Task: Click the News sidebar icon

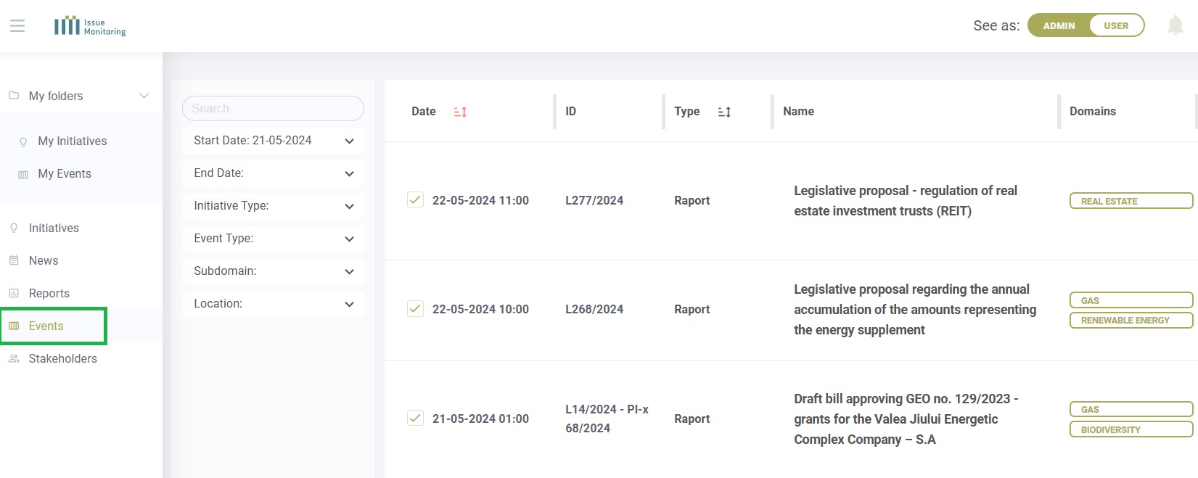Action: pyautogui.click(x=14, y=260)
